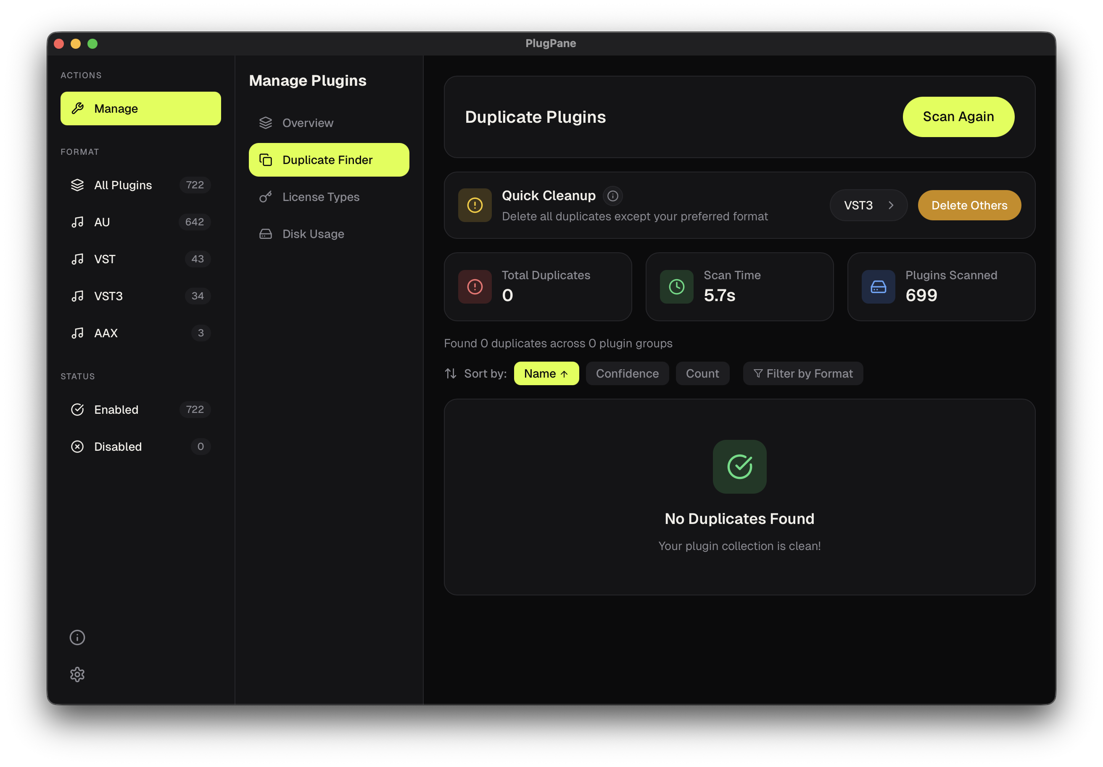1103x767 pixels.
Task: Click the Plugins Scanned value 699
Action: tap(921, 295)
